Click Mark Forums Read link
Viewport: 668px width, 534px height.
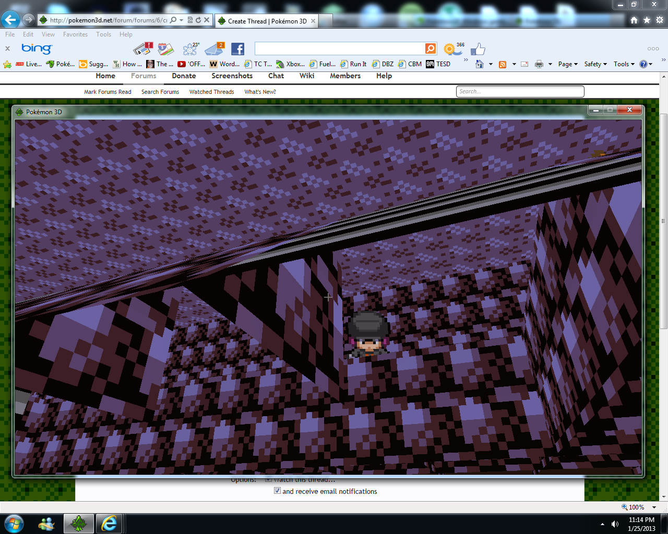click(x=108, y=92)
